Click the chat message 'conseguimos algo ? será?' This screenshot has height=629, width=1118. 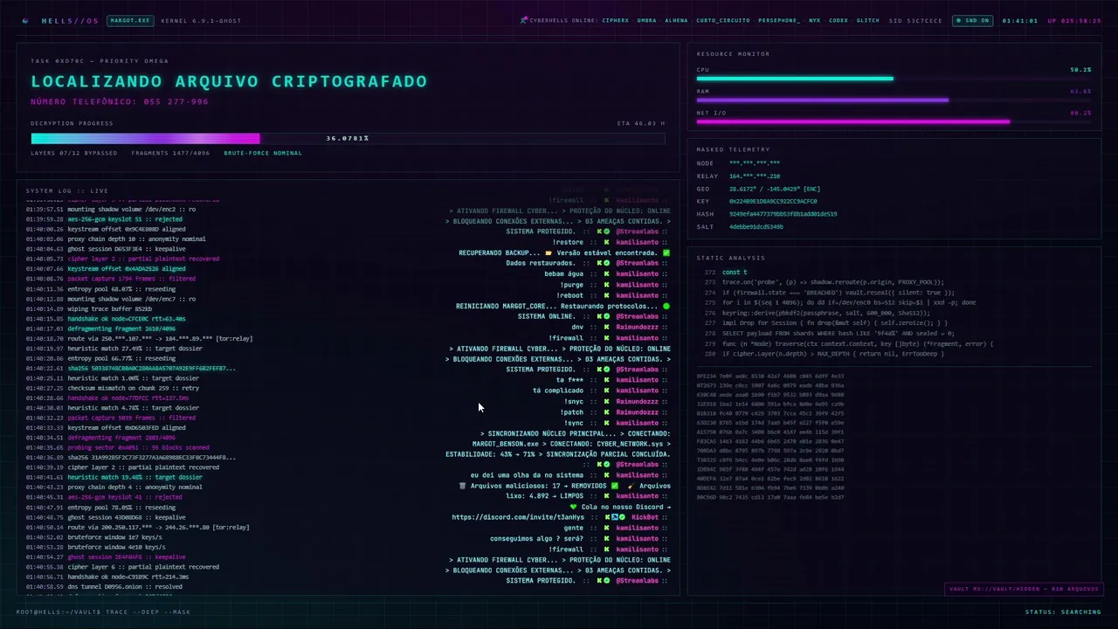[x=536, y=539]
